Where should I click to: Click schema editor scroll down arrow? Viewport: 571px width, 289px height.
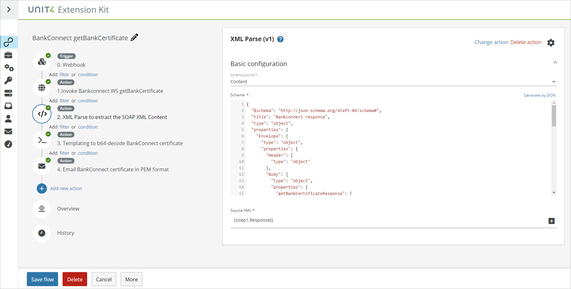[x=554, y=193]
